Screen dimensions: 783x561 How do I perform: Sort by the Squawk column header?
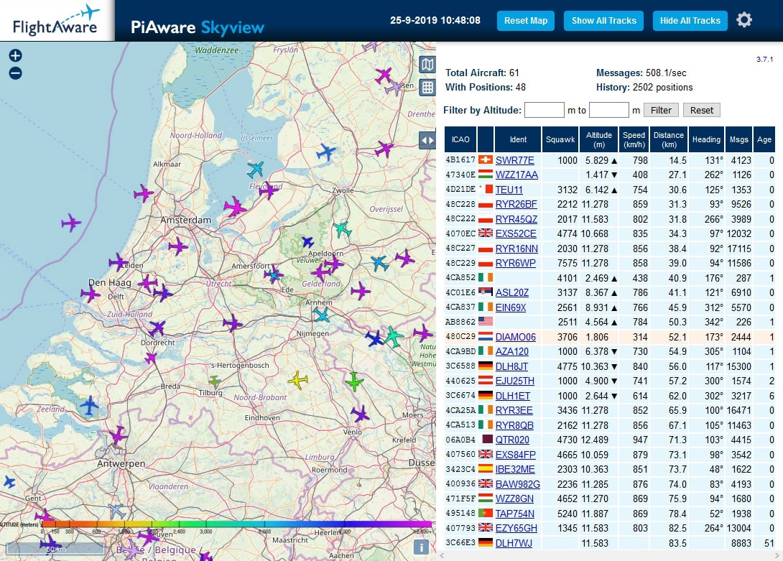(560, 139)
